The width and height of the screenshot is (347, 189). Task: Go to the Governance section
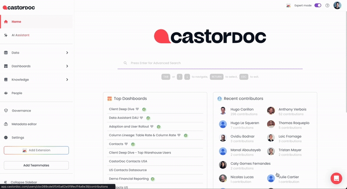click(21, 111)
